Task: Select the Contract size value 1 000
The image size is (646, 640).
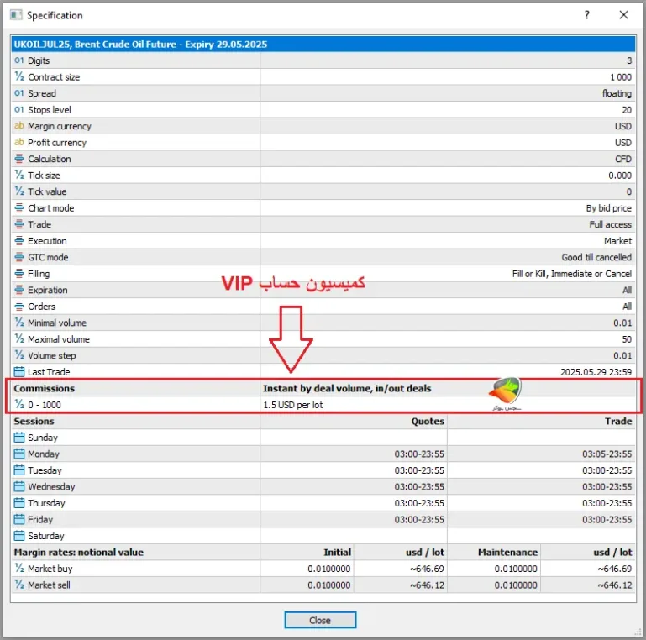Action: click(x=621, y=77)
